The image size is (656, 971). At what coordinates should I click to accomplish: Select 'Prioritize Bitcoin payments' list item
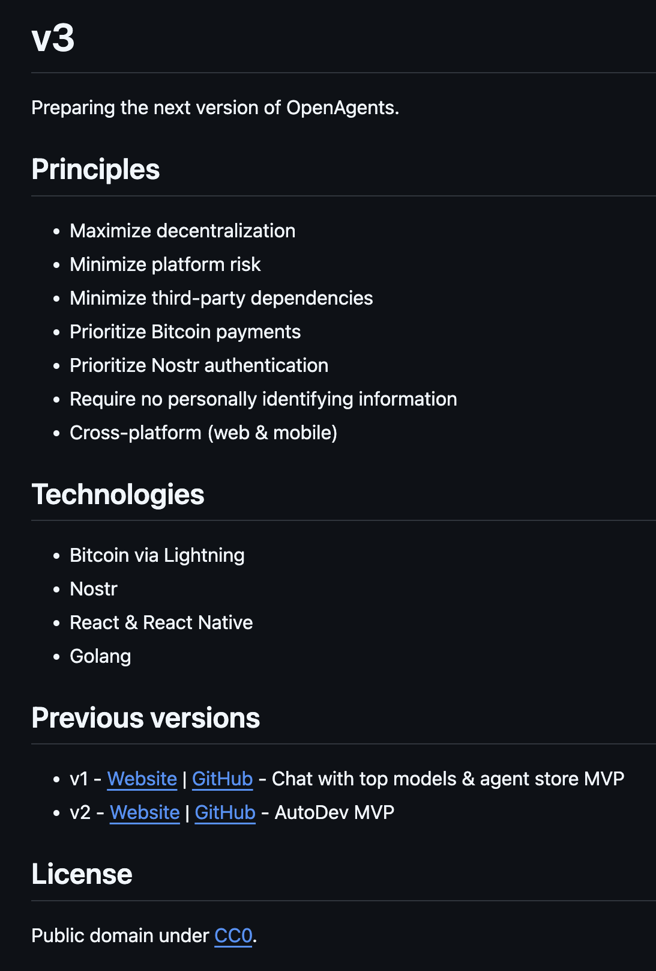[x=185, y=332]
